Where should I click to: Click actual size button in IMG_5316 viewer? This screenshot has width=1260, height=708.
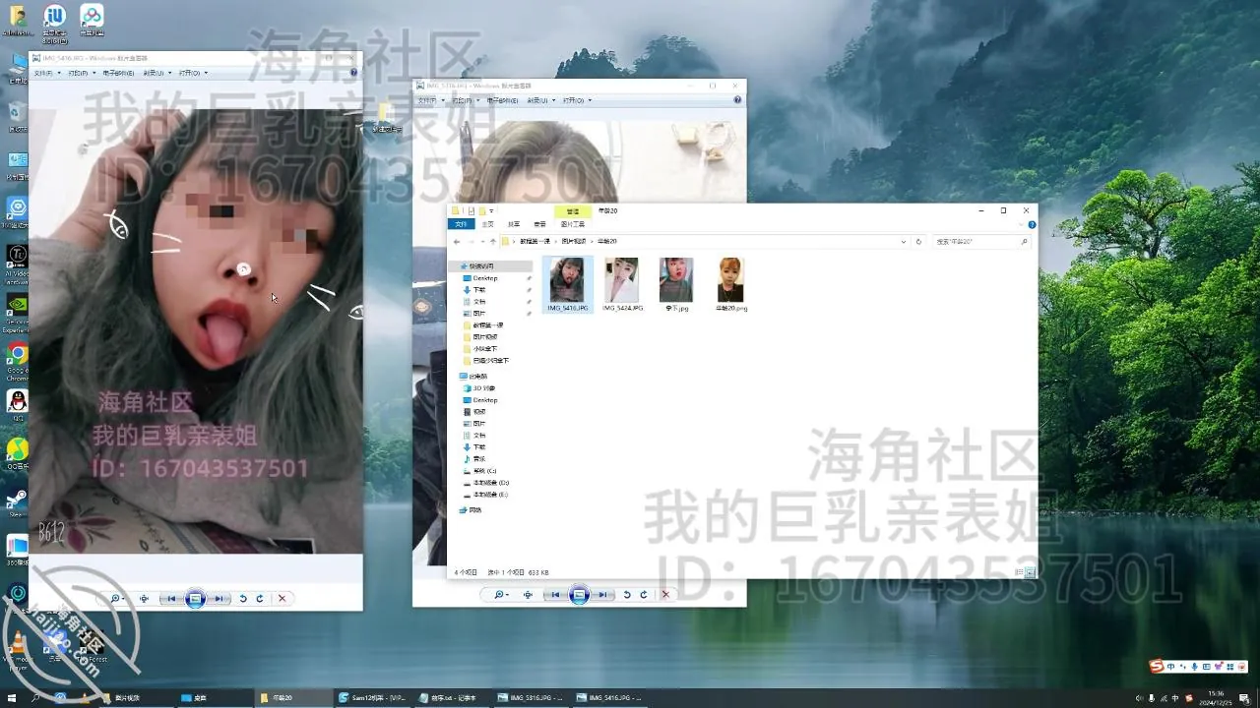tap(529, 594)
